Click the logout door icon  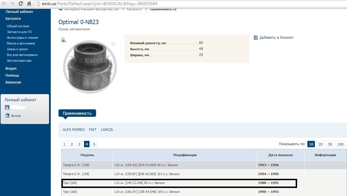coord(7,116)
